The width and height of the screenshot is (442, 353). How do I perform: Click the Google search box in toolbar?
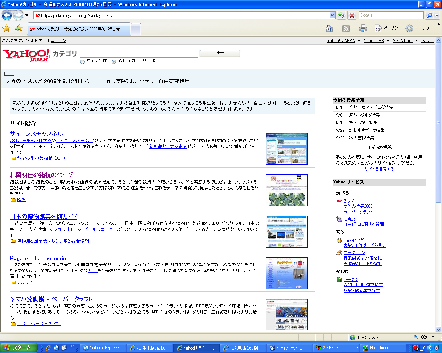[391, 15]
